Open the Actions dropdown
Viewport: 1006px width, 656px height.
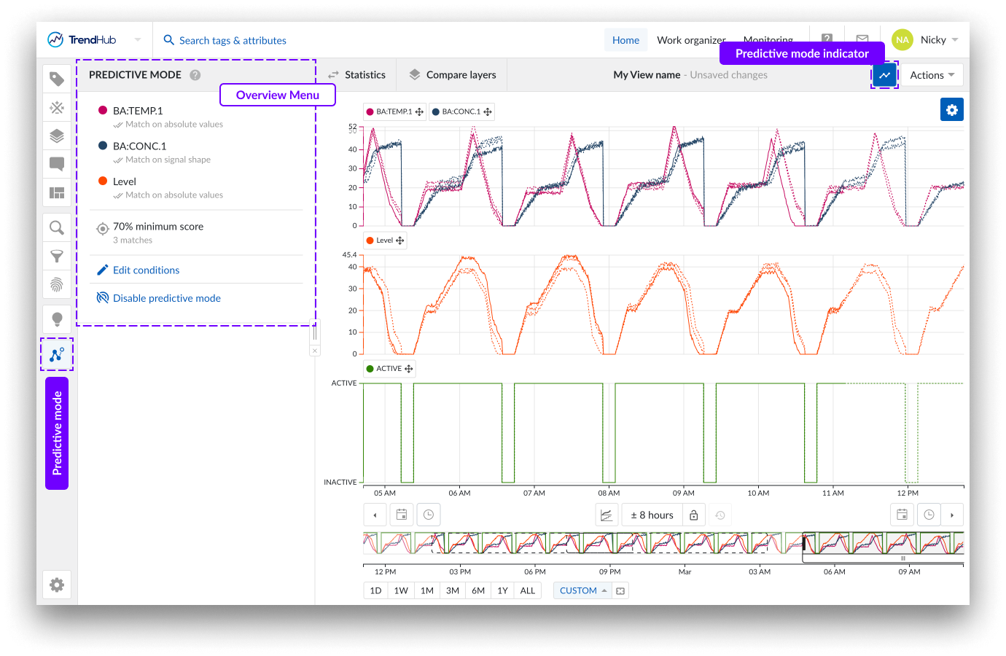click(x=932, y=75)
